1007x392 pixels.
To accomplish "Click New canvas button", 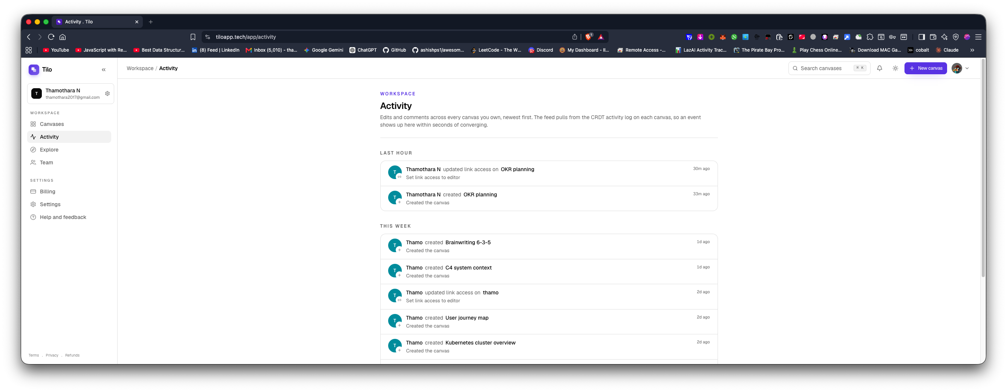I will 925,68.
